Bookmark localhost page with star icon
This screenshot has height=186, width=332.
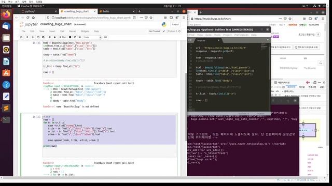[151, 18]
